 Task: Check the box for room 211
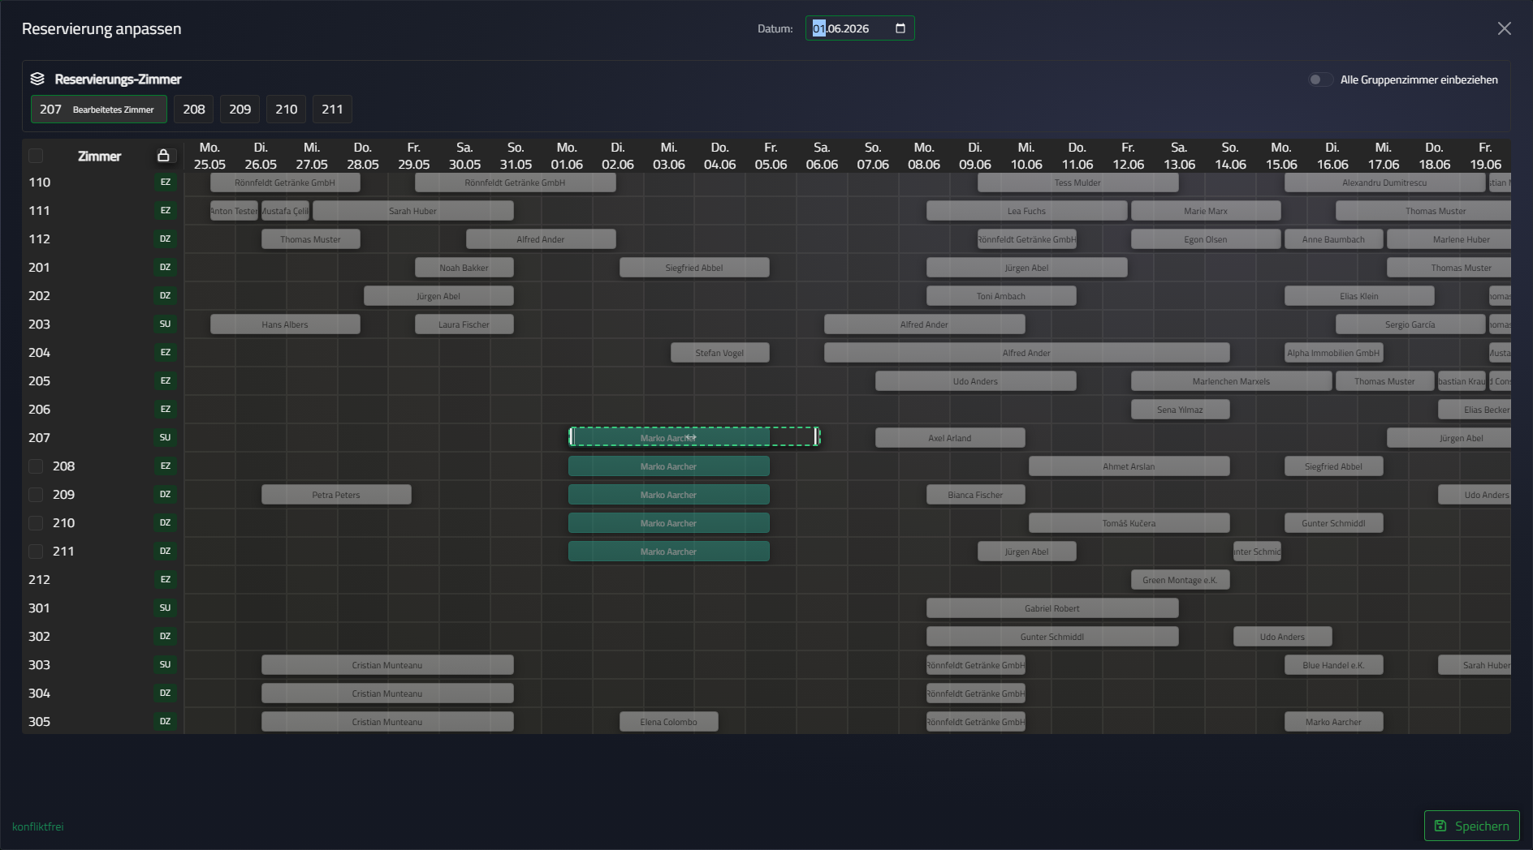tap(36, 552)
